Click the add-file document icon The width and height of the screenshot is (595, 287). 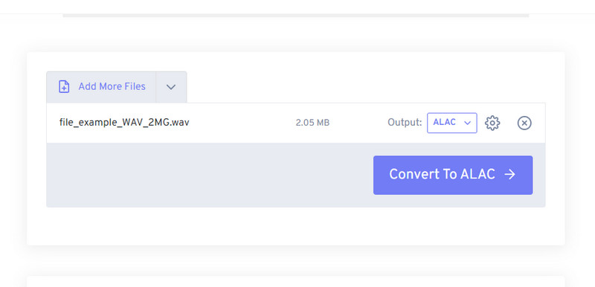click(64, 86)
